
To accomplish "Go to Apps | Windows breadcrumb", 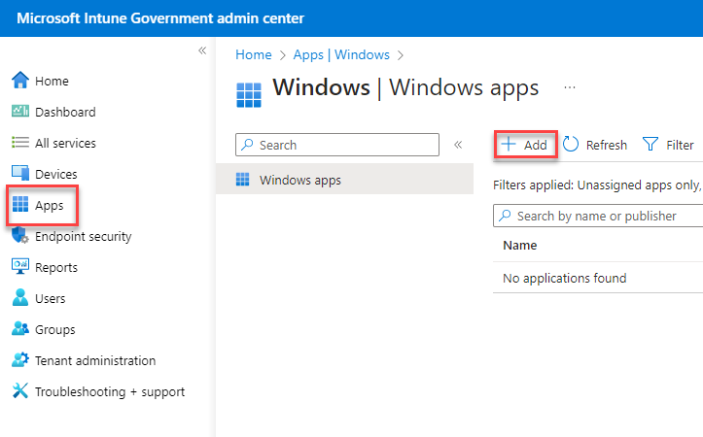I will pyautogui.click(x=341, y=54).
